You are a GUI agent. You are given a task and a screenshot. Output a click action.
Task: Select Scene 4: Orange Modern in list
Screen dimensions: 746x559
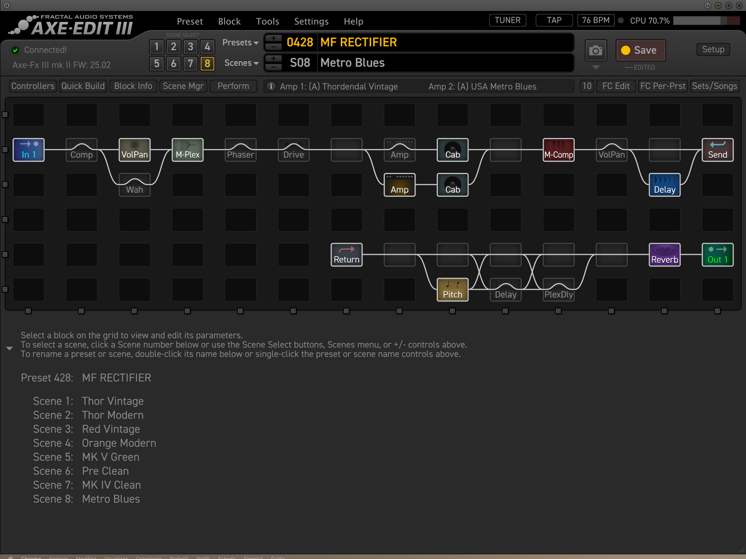pos(94,443)
